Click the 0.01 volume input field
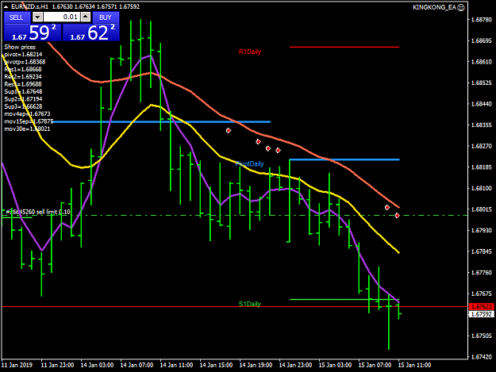Screen dimensions: 496x372 pyautogui.click(x=62, y=17)
